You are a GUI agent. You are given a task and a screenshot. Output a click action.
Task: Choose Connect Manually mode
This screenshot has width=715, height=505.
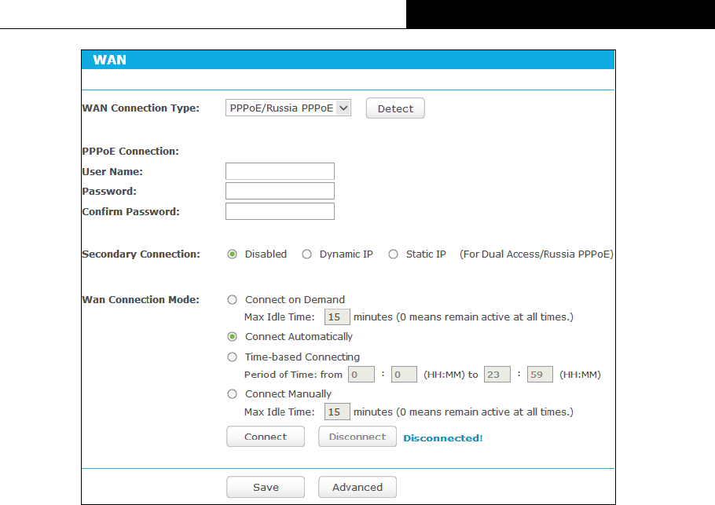[232, 393]
